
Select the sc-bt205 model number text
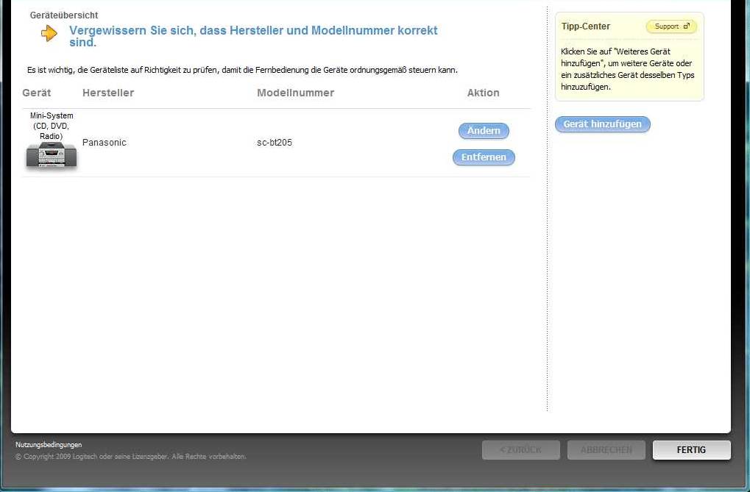(275, 143)
